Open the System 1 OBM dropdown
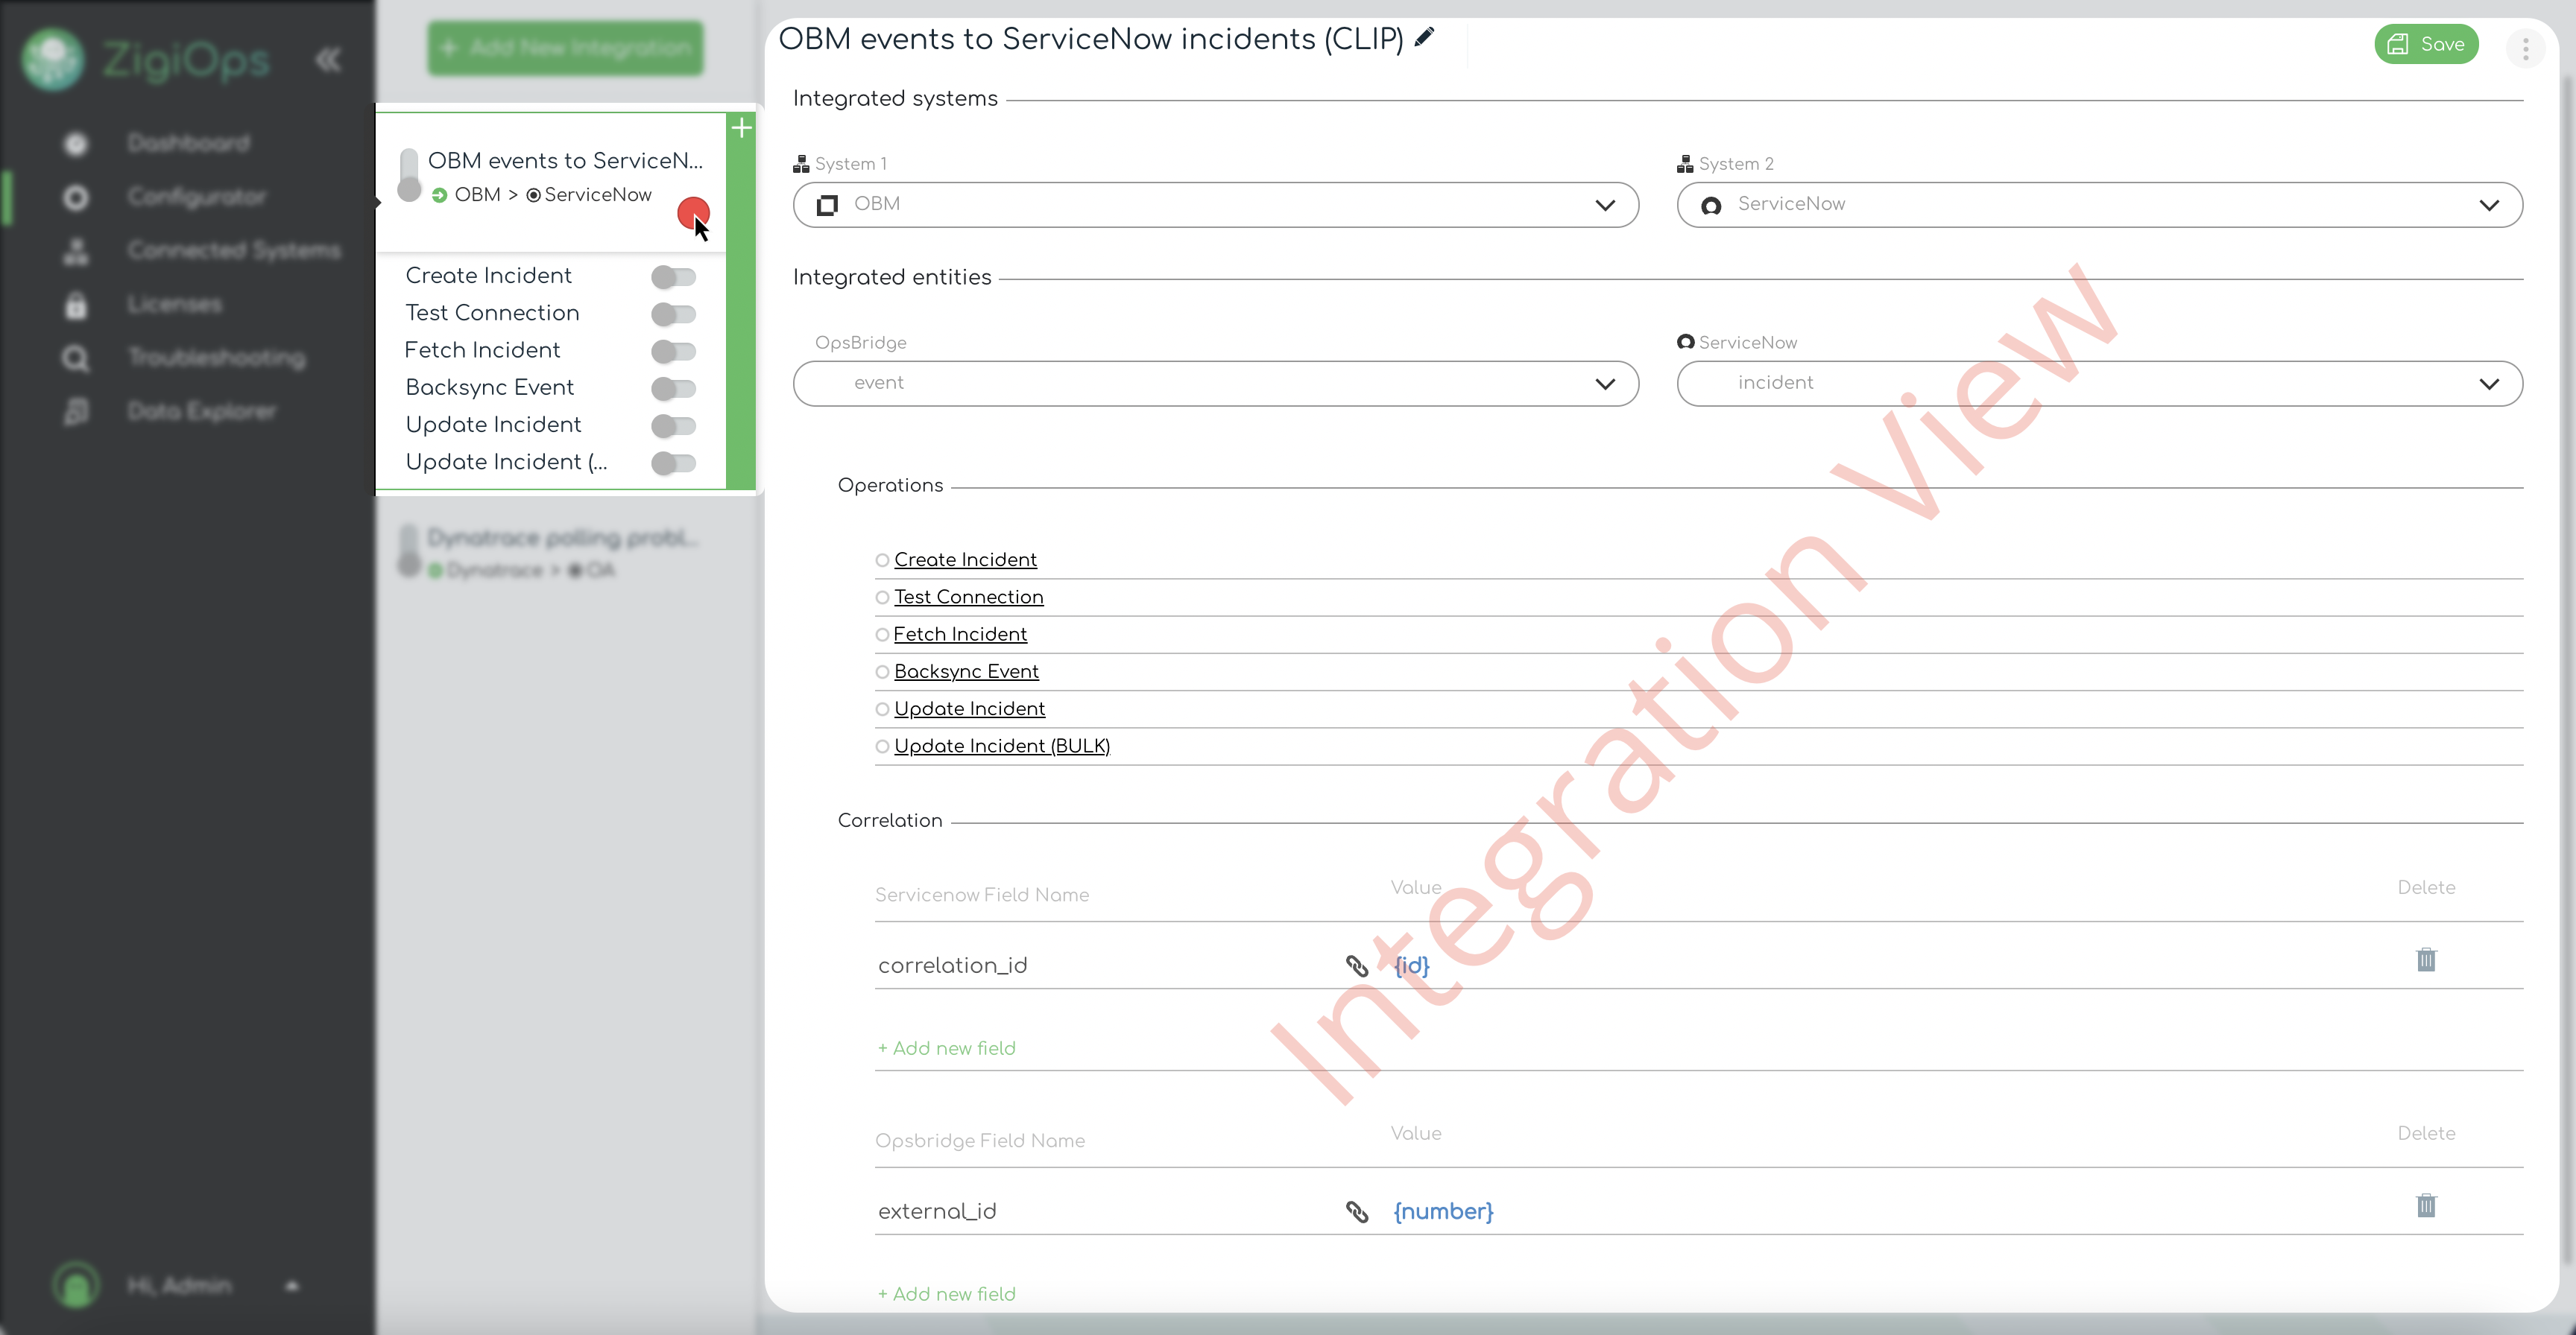This screenshot has height=1335, width=2576. point(1215,205)
